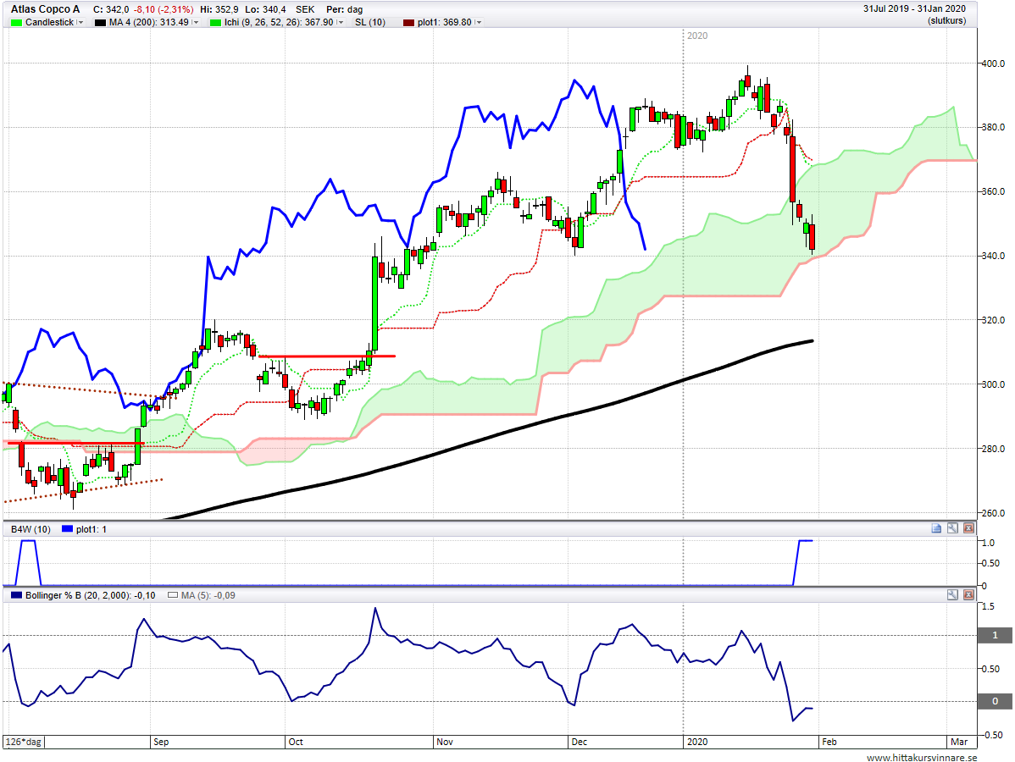Screen dimensions: 1015x762
Task: Click the 260.0 price axis label
Action: pos(994,513)
